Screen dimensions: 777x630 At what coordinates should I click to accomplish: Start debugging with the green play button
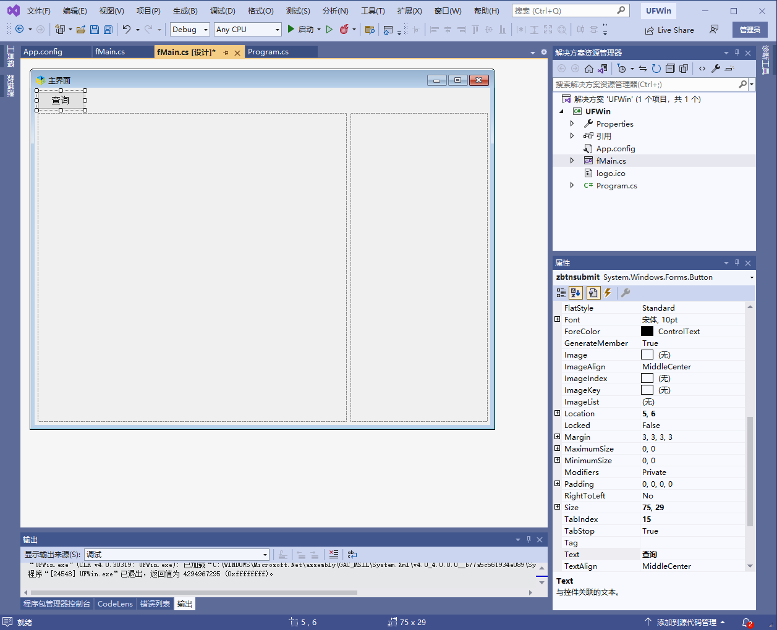click(291, 30)
